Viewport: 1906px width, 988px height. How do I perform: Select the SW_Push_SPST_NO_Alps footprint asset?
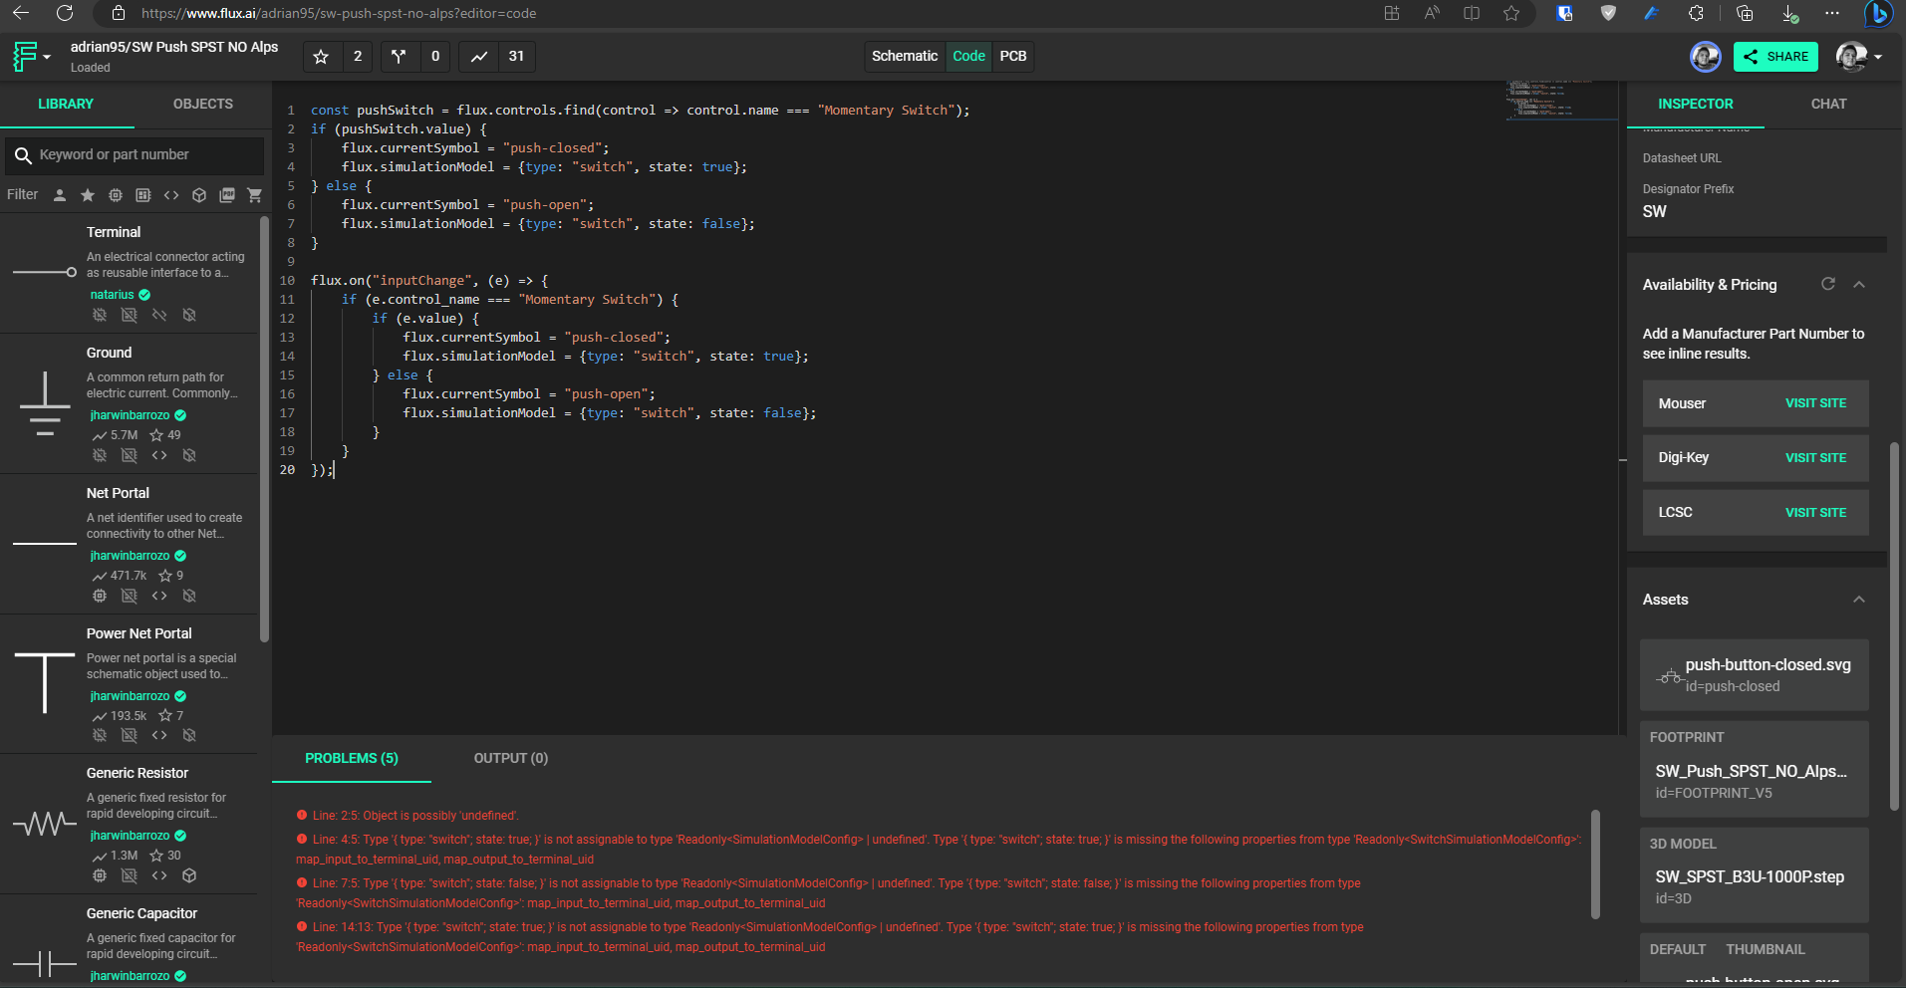pyautogui.click(x=1755, y=769)
